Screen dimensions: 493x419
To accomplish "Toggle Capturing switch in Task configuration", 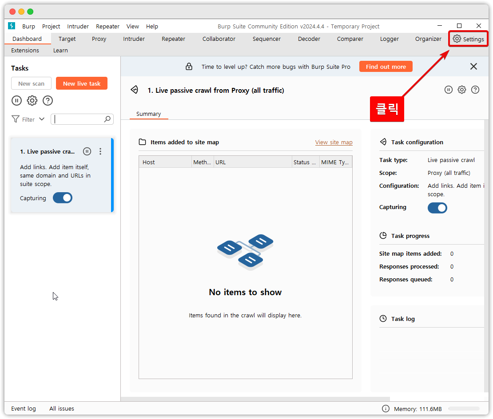I will [x=437, y=208].
